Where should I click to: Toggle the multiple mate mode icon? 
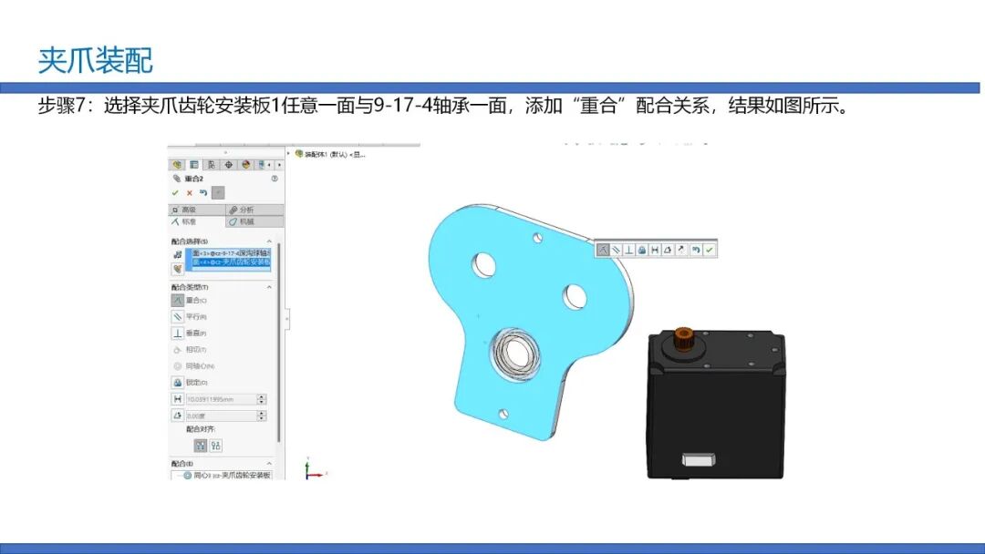178,269
